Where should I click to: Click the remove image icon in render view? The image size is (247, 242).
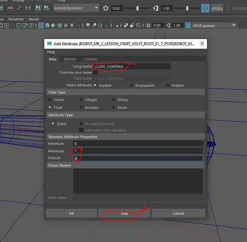click(x=47, y=8)
